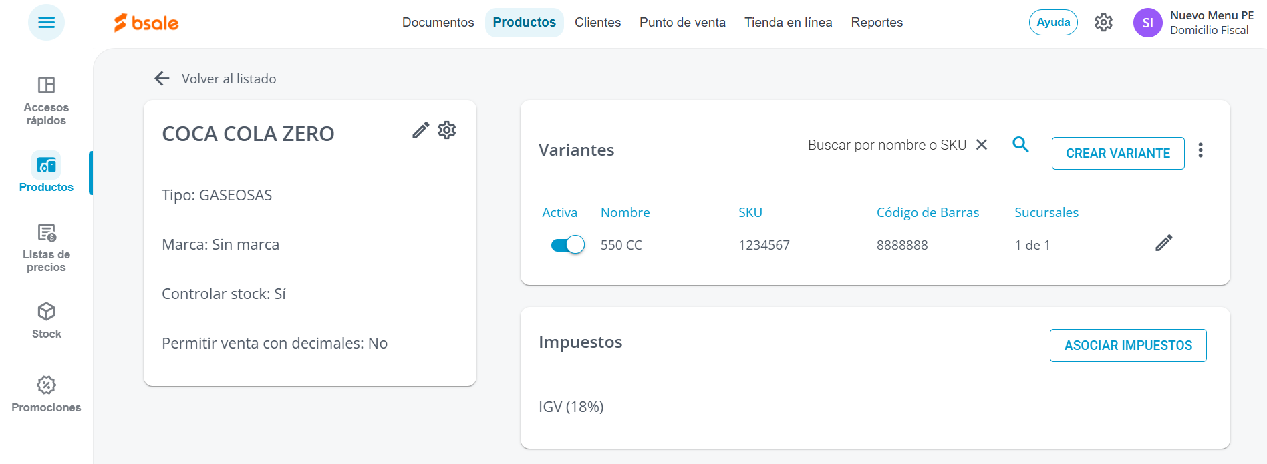The width and height of the screenshot is (1267, 464).
Task: Click Controlar stock: Sí text
Action: [x=224, y=294]
